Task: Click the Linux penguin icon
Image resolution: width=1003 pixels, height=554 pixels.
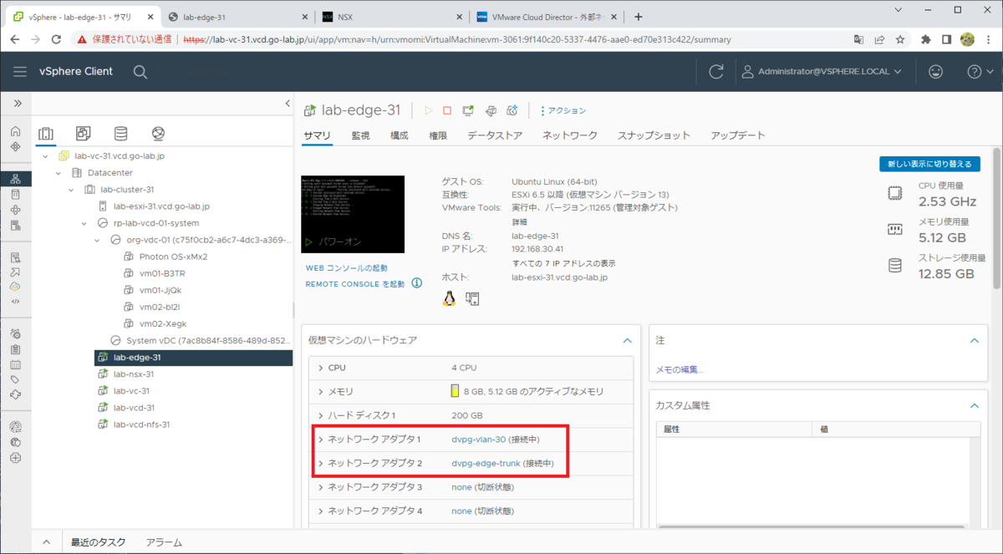Action: click(449, 298)
